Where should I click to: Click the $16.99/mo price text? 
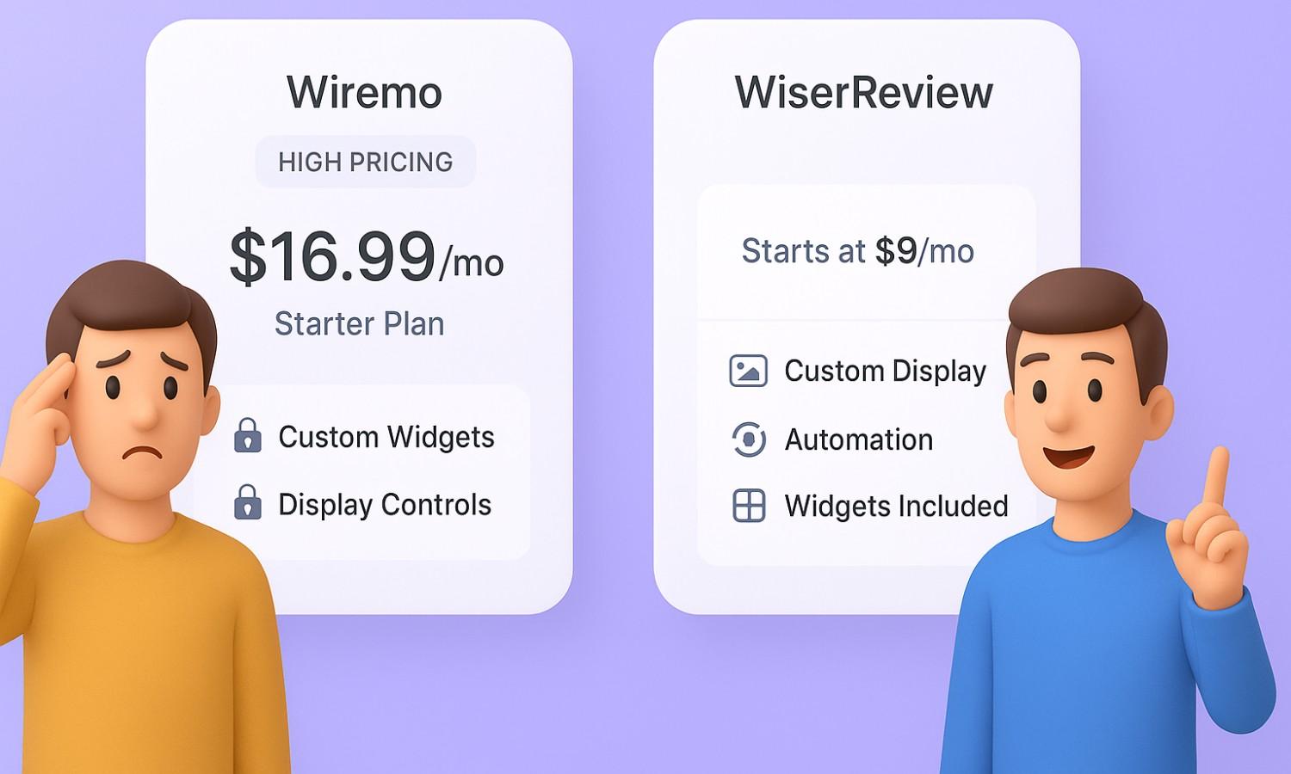pyautogui.click(x=367, y=257)
